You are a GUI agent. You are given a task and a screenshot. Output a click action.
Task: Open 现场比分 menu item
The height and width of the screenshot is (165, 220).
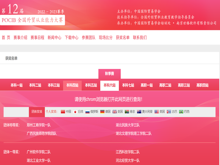(x=106, y=38)
